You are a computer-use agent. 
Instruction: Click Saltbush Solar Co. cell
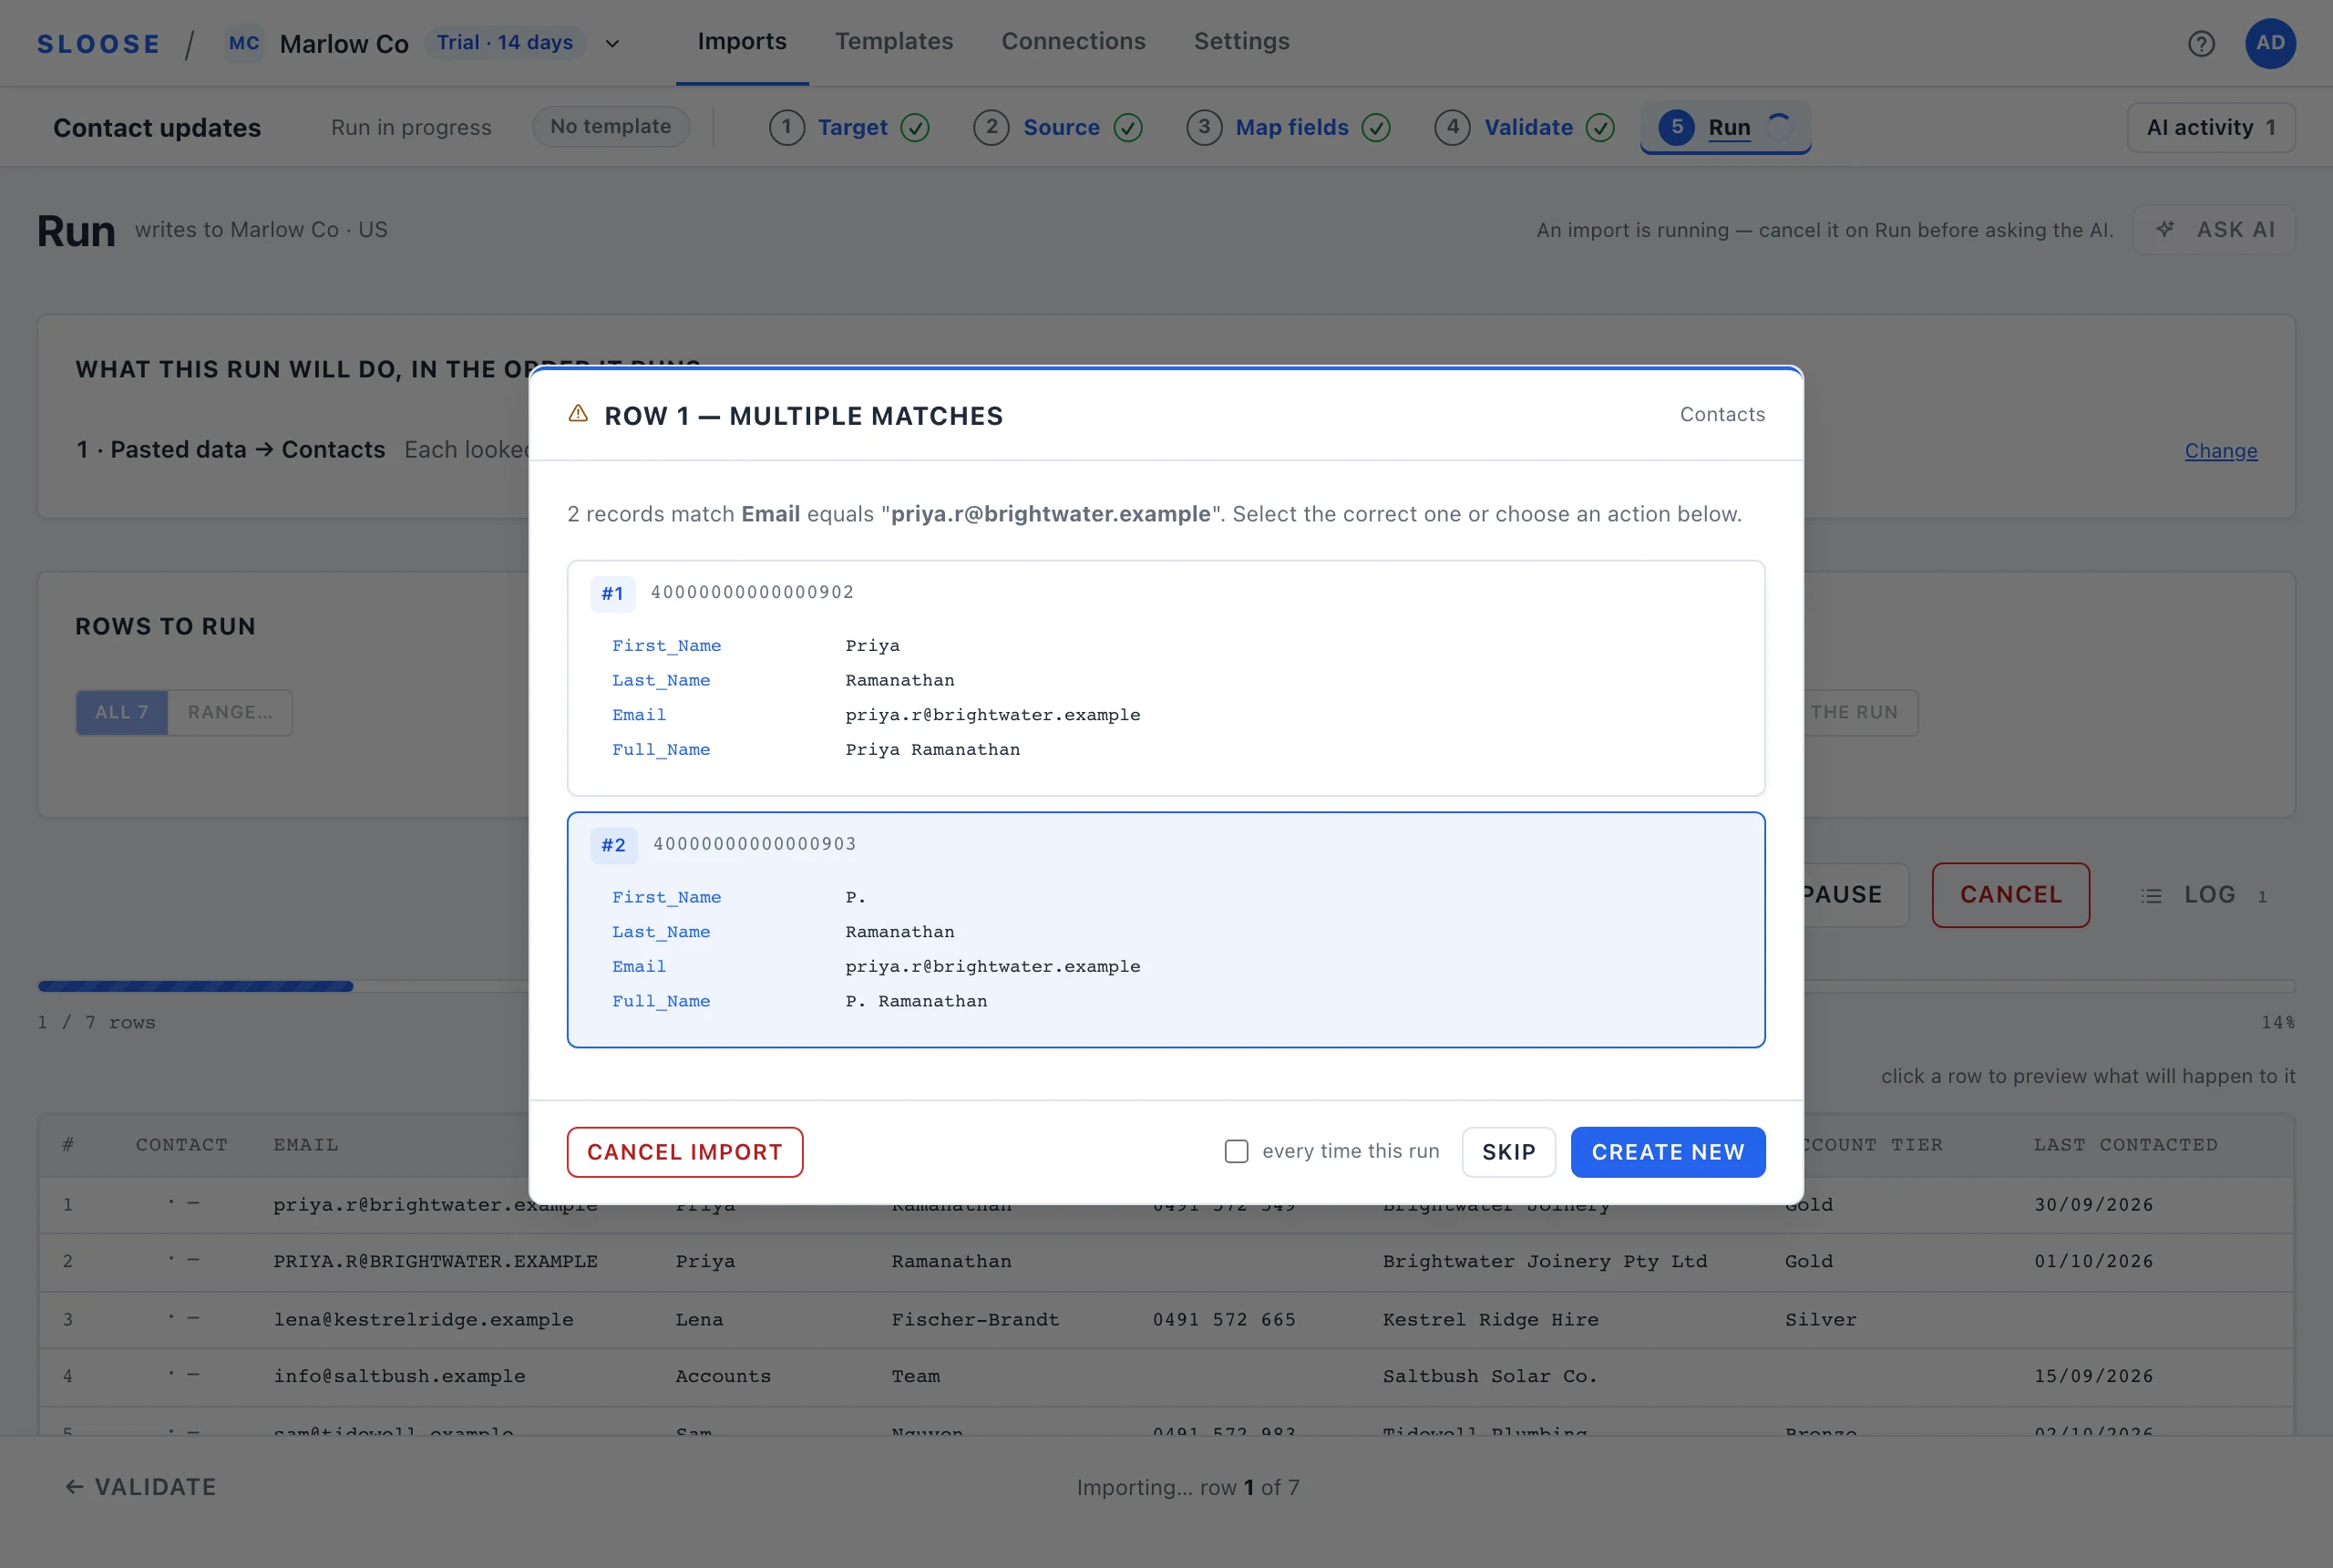[x=1490, y=1376]
